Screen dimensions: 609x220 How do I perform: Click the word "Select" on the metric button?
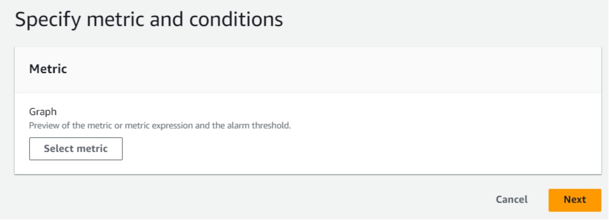pyautogui.click(x=58, y=149)
